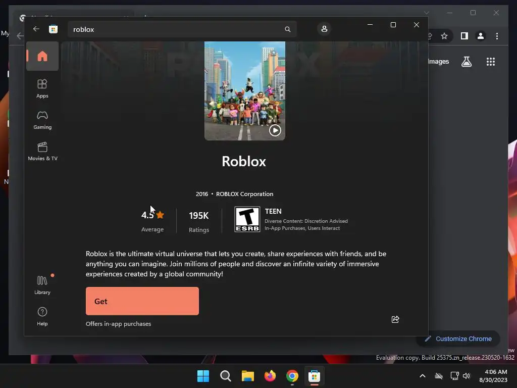Viewport: 517px width, 388px height.
Task: Show hidden tray icons chevron
Action: 423,376
